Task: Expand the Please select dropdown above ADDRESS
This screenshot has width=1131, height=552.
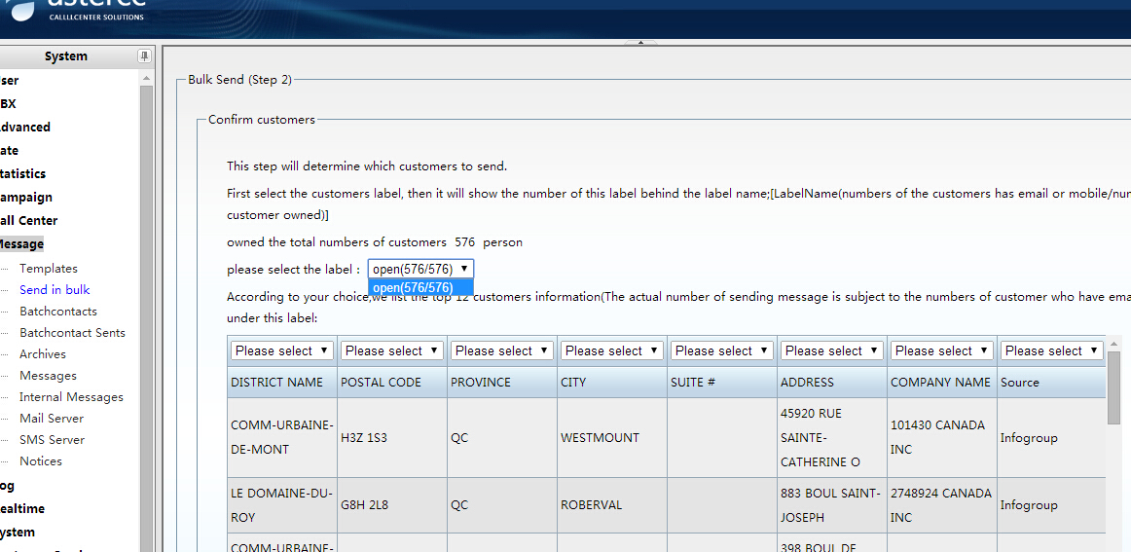Action: tap(832, 350)
